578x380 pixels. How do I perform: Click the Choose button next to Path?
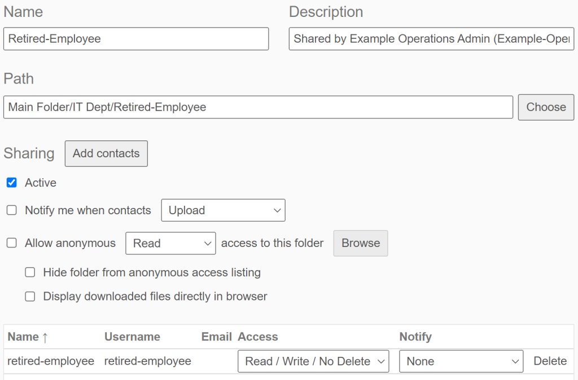[545, 107]
